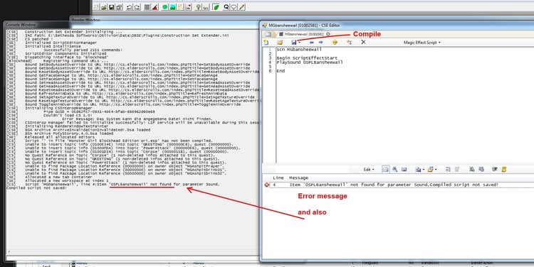Select the landscape editing picture icon

[173, 7]
